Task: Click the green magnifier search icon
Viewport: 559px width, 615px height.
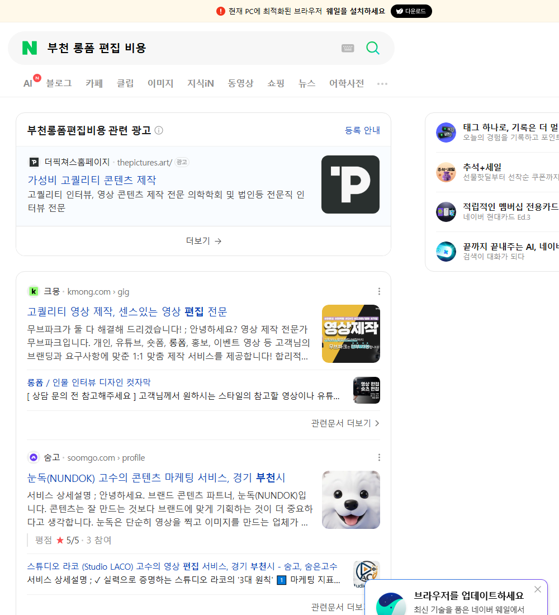Action: coord(373,48)
